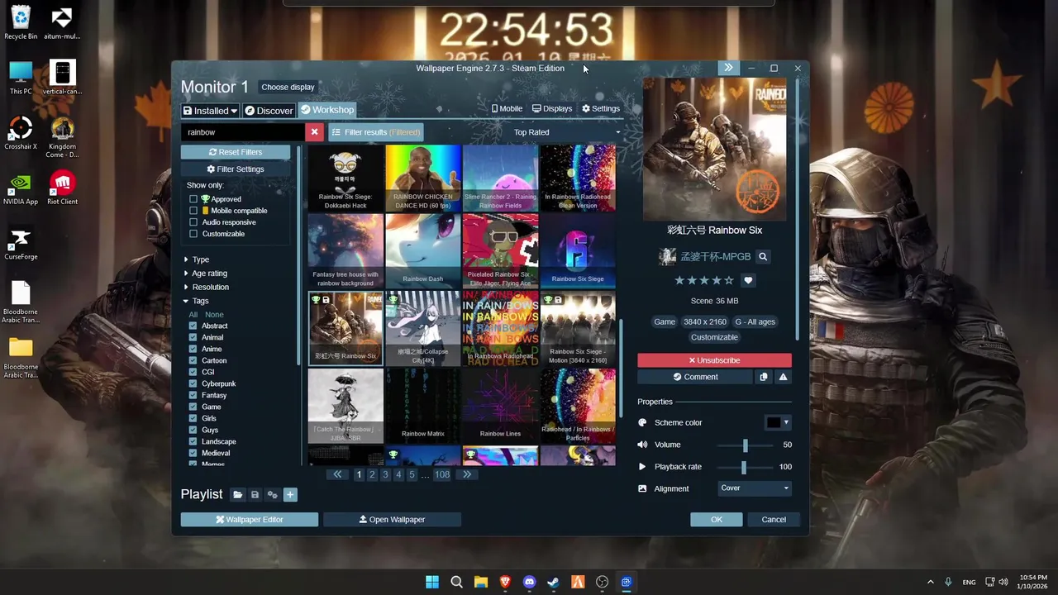This screenshot has height=595, width=1058.
Task: Open the Installed dropdown arrow
Action: click(x=234, y=111)
